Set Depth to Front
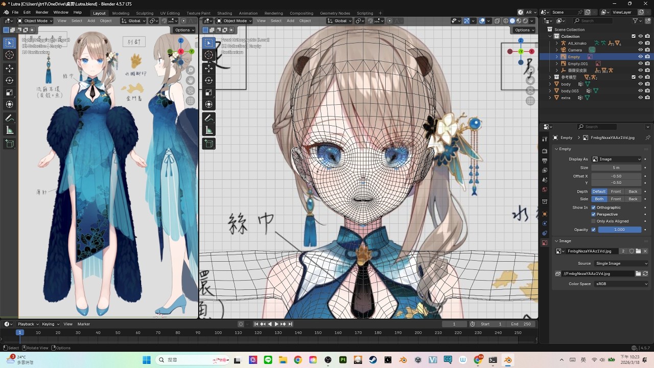This screenshot has height=368, width=654. click(616, 192)
